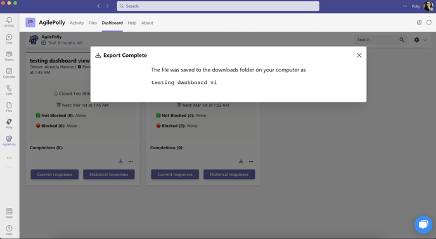This screenshot has width=436, height=239.
Task: Open Activity in the Teams sidebar
Action: 9,21
